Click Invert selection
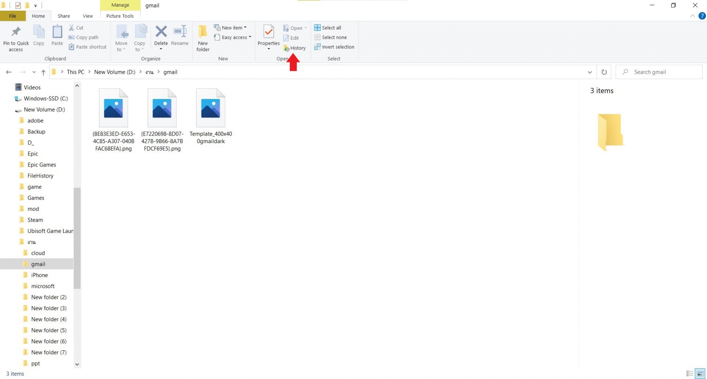Viewport: 707px width, 379px height. pos(334,47)
